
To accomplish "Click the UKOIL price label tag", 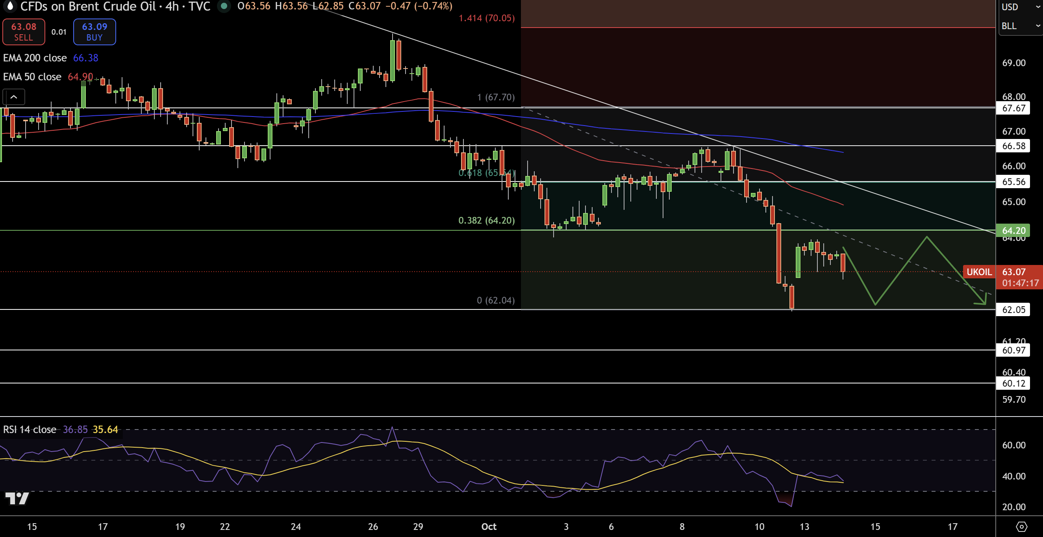I will point(979,272).
